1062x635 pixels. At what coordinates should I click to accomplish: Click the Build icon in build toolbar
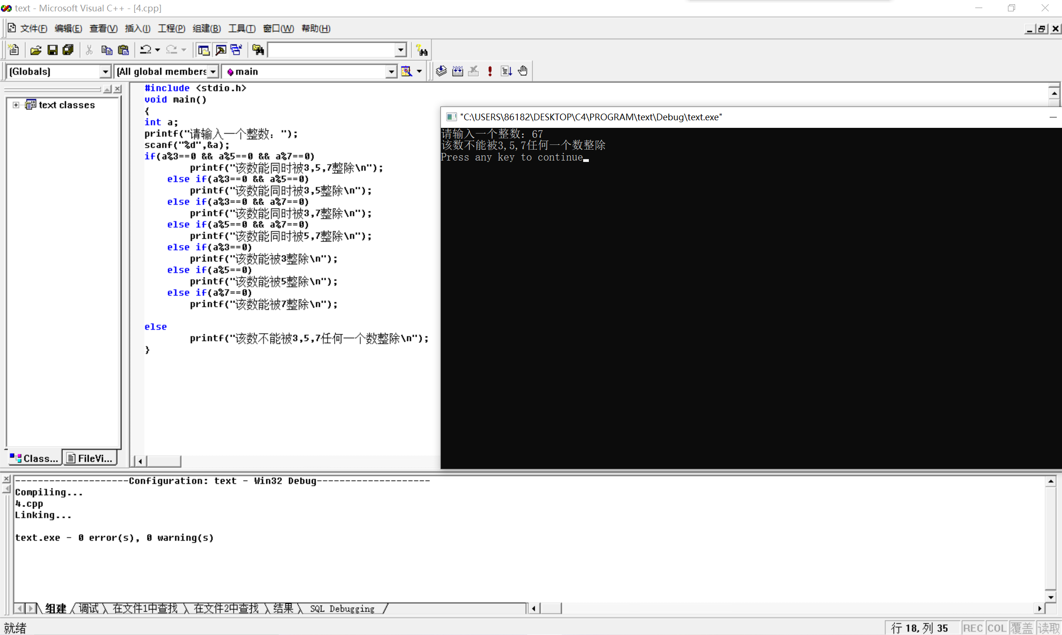point(458,71)
